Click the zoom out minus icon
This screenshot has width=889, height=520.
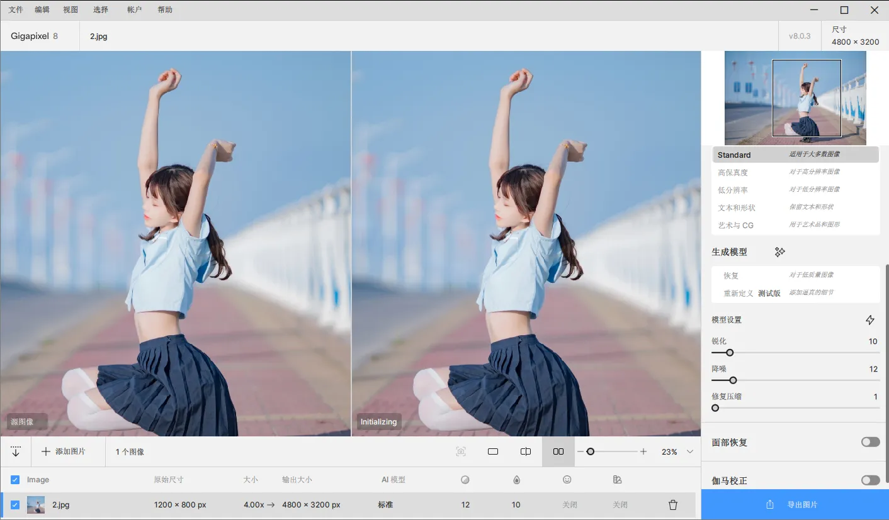[x=580, y=451]
